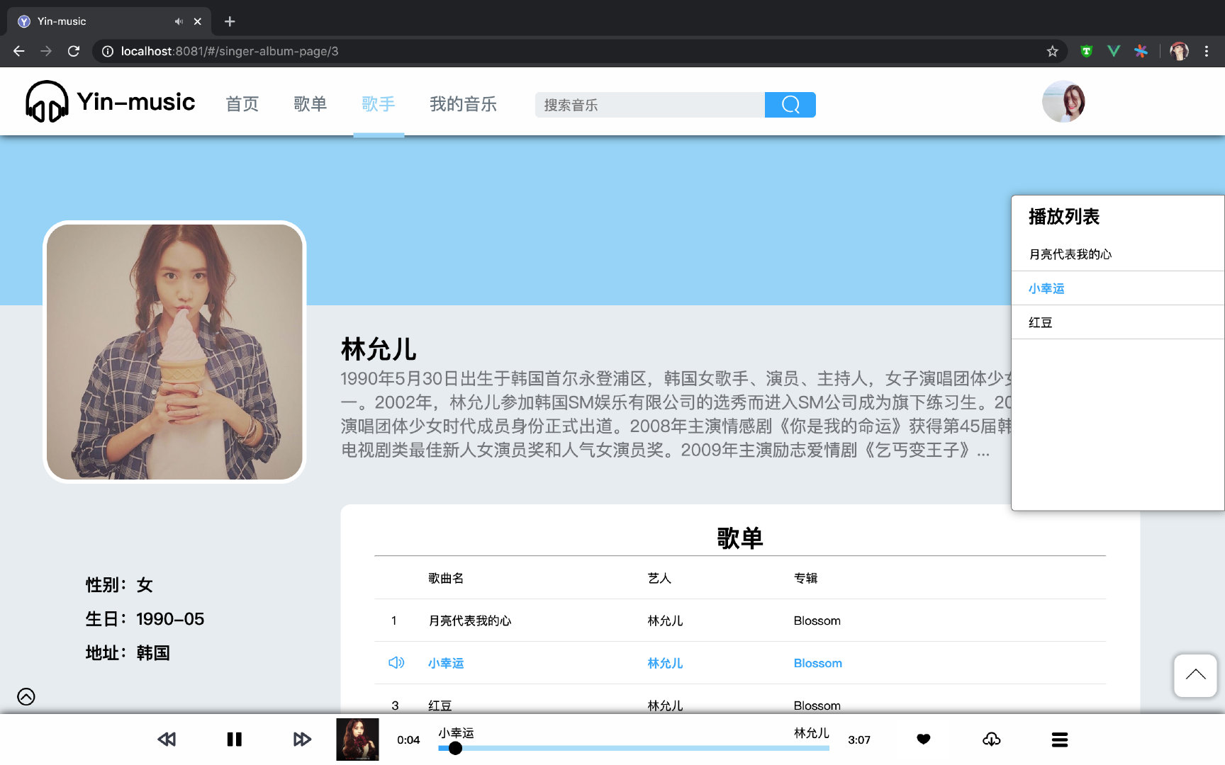The width and height of the screenshot is (1225, 765).
Task: Click the blue search magnifier button
Action: pos(790,105)
